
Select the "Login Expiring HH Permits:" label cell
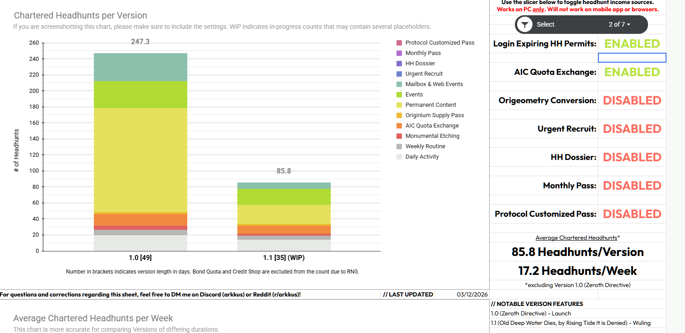(x=545, y=44)
